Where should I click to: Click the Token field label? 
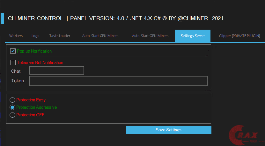[x=18, y=81]
